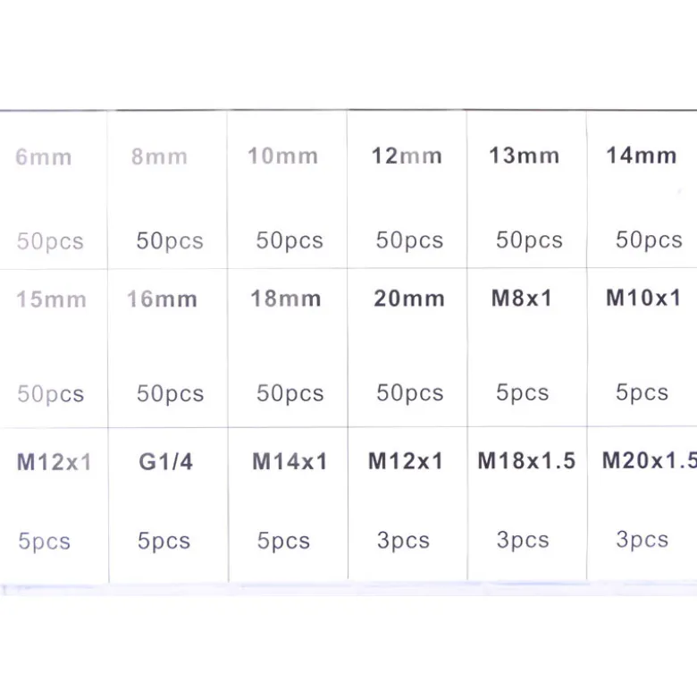Screen dimensions: 697x698
Task: Select the M8x1 label
Action: point(522,298)
